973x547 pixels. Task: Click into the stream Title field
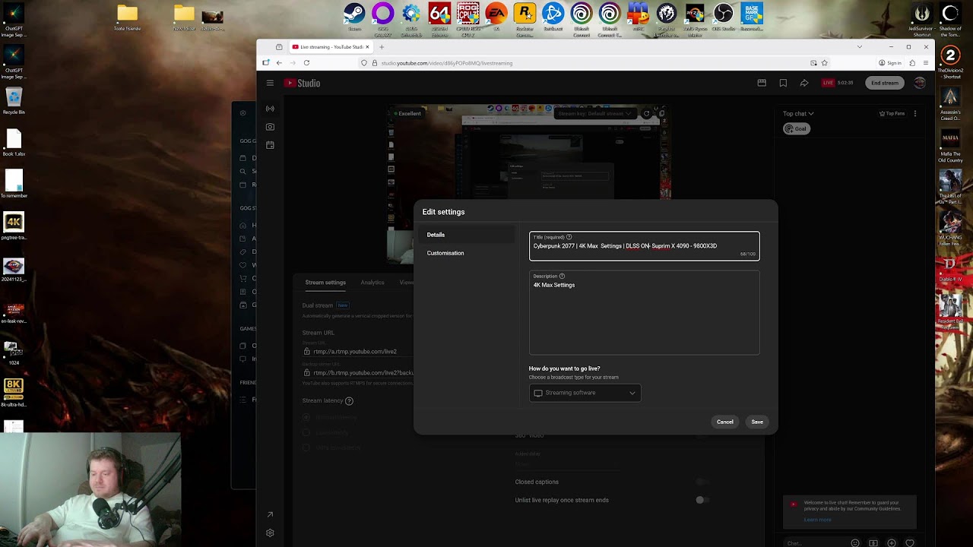645,246
